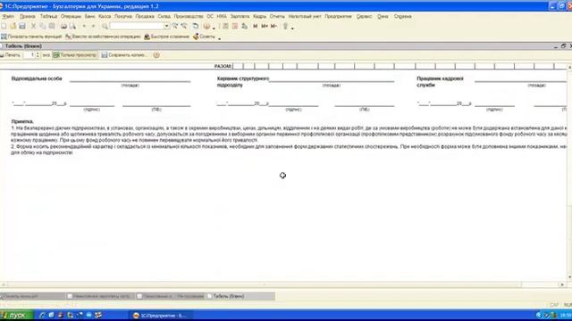Click the M+ memory add button
Viewport: 572px width, 321px height.
tap(265, 26)
